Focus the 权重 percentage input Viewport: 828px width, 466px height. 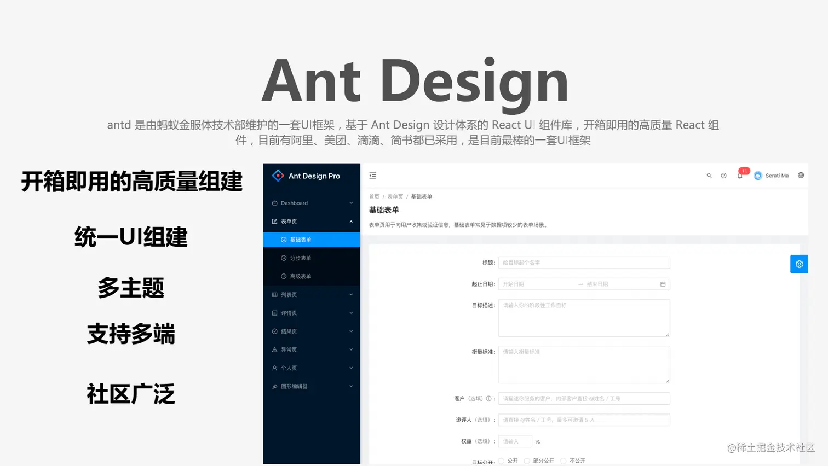tap(515, 441)
